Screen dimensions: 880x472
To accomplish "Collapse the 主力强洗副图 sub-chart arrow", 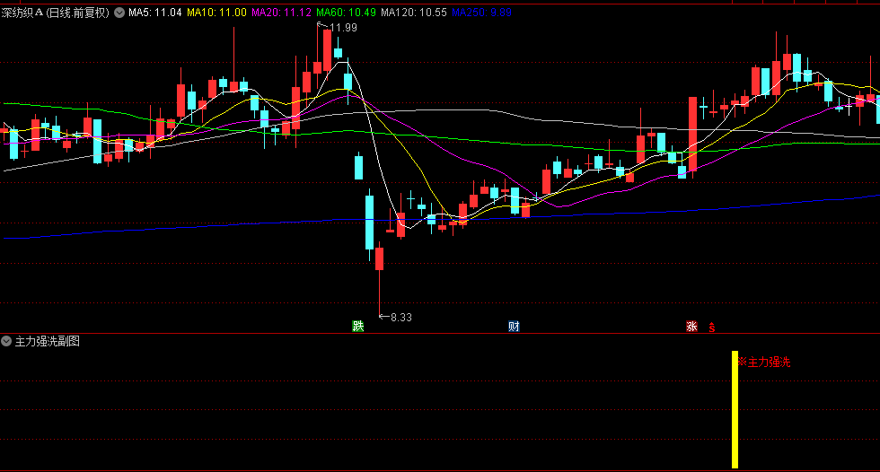I will [6, 341].
